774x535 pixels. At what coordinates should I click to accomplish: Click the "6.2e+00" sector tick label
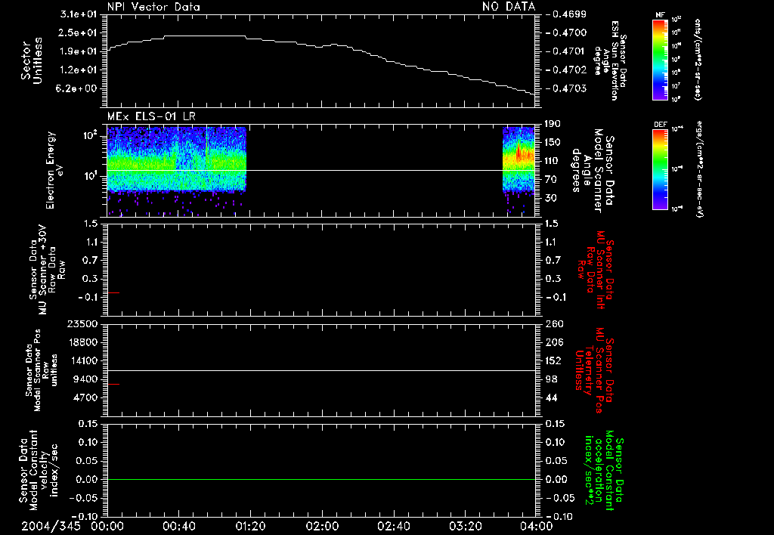pos(78,88)
